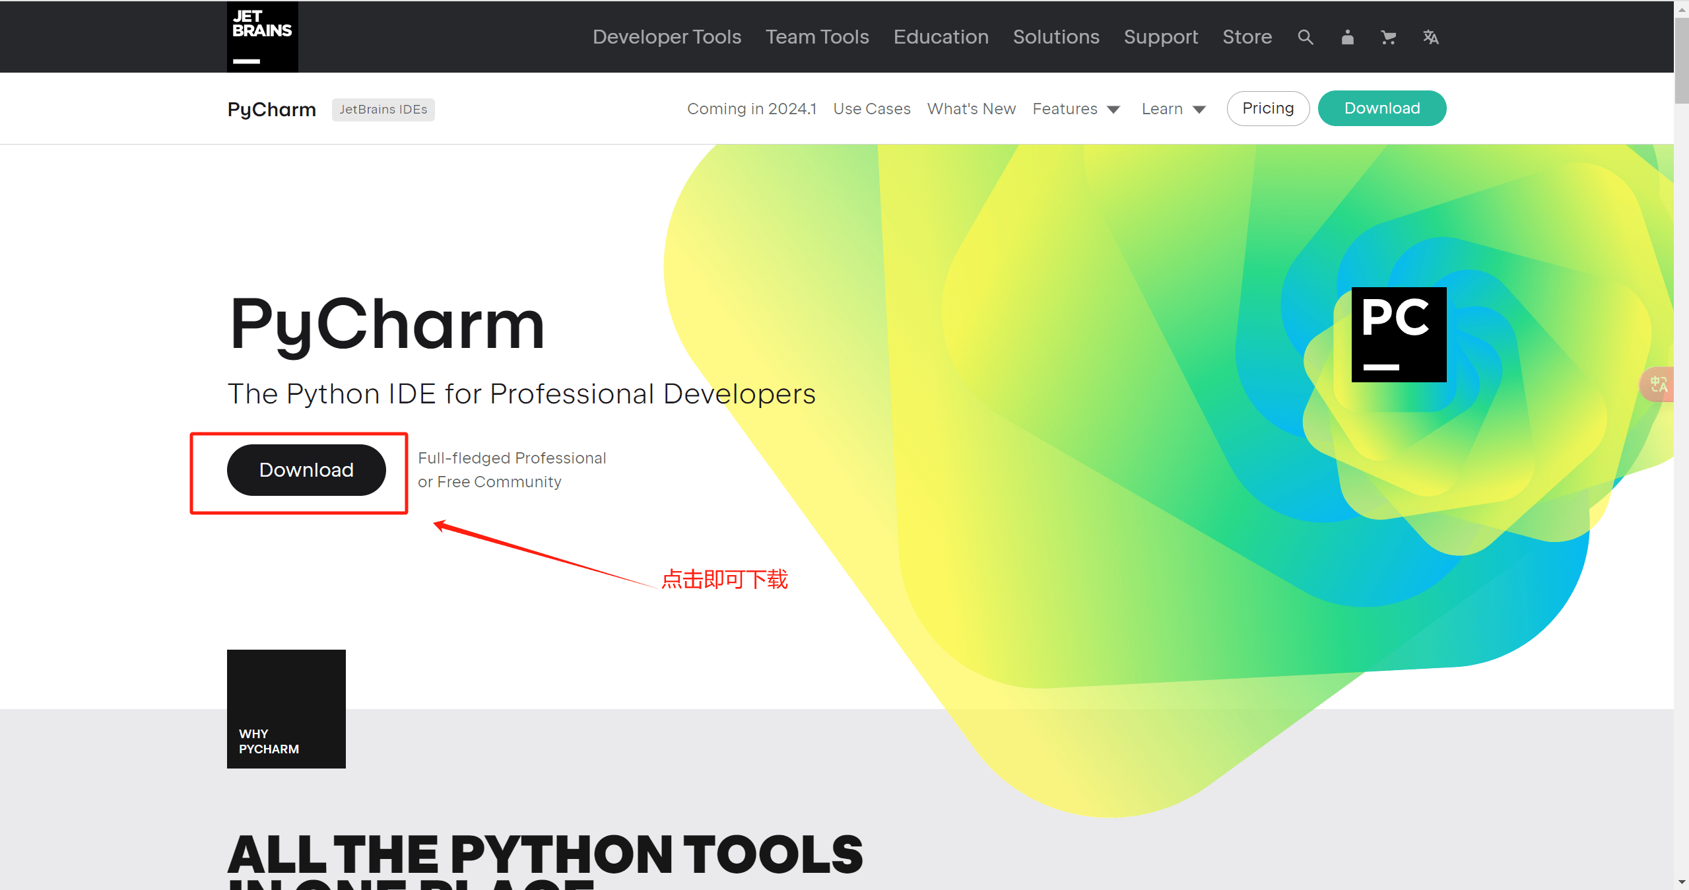Click the scrollbar down arrow
This screenshot has width=1689, height=890.
point(1682,882)
